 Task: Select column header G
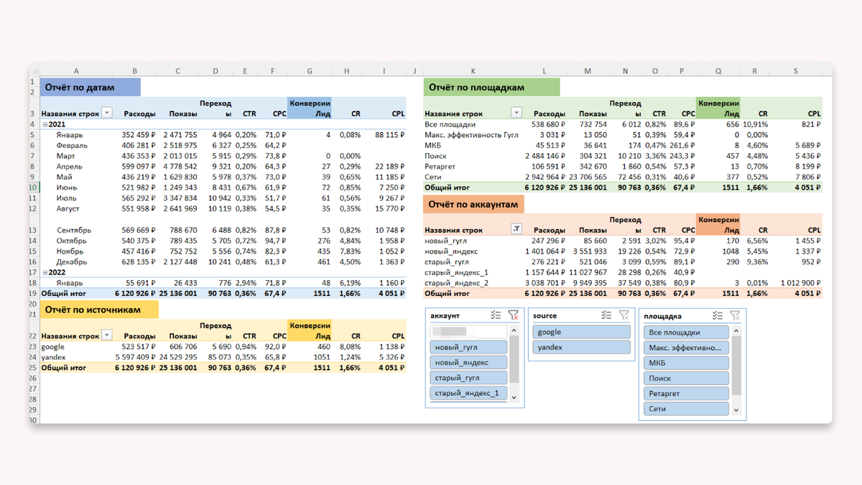pos(309,70)
